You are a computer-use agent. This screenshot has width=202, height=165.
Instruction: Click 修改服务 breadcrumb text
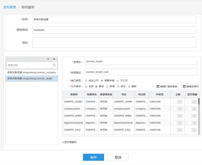pos(28,7)
